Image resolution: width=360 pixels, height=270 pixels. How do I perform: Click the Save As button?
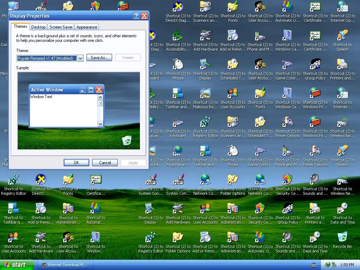point(99,58)
